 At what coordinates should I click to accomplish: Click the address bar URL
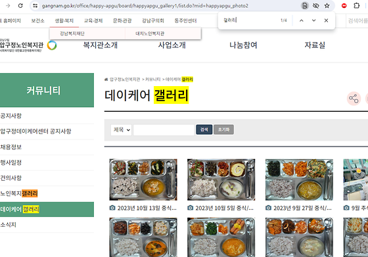[x=145, y=6]
